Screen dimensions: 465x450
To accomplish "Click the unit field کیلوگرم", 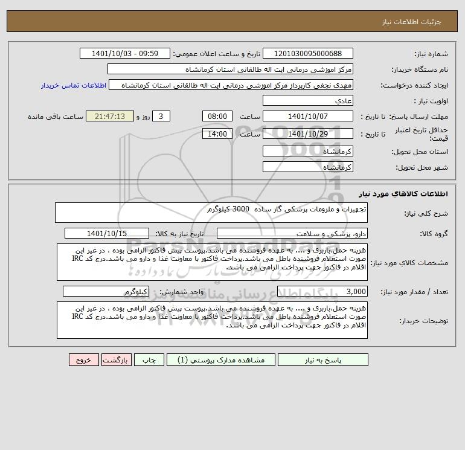I will pos(106,292).
